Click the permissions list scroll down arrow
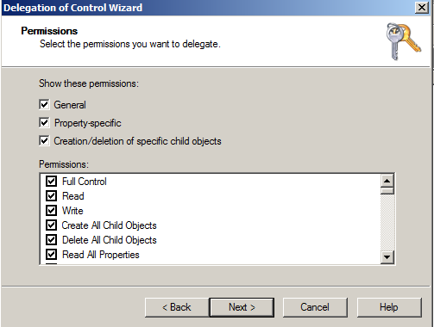Screen dimensions: 434x327 click(x=387, y=257)
